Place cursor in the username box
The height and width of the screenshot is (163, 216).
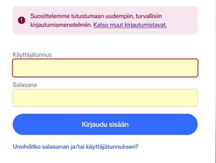105,68
